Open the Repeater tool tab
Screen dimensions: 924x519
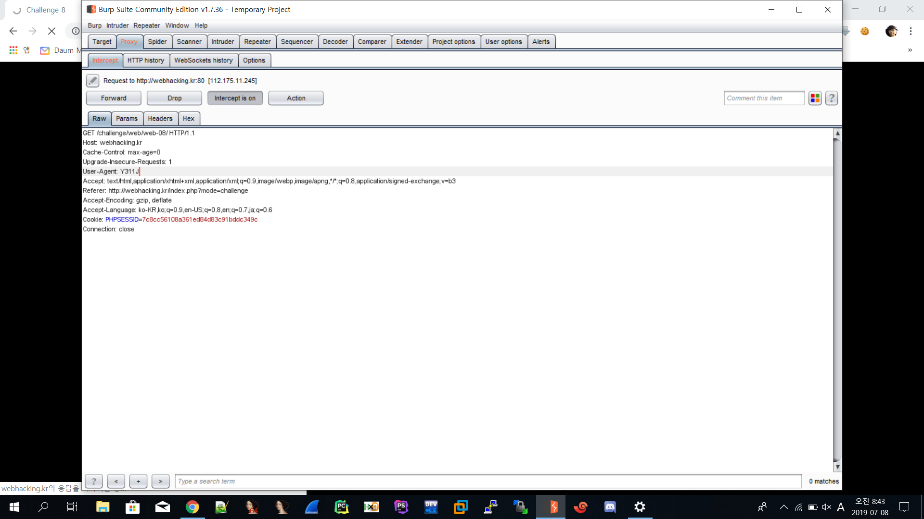(257, 42)
